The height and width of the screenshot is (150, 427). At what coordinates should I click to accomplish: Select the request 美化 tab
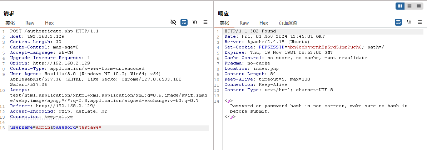[10, 23]
